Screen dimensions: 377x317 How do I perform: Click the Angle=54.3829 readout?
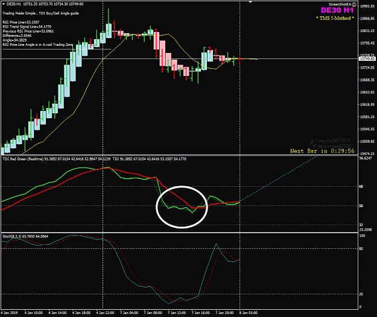(14, 40)
